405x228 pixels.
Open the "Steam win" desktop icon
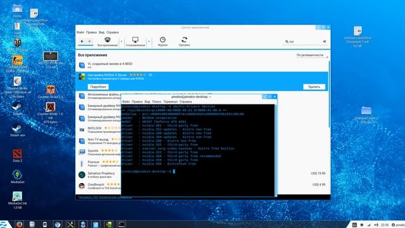coord(17,130)
